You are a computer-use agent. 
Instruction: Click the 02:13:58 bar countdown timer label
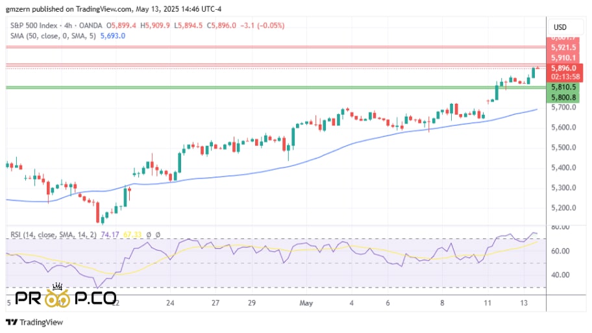563,77
